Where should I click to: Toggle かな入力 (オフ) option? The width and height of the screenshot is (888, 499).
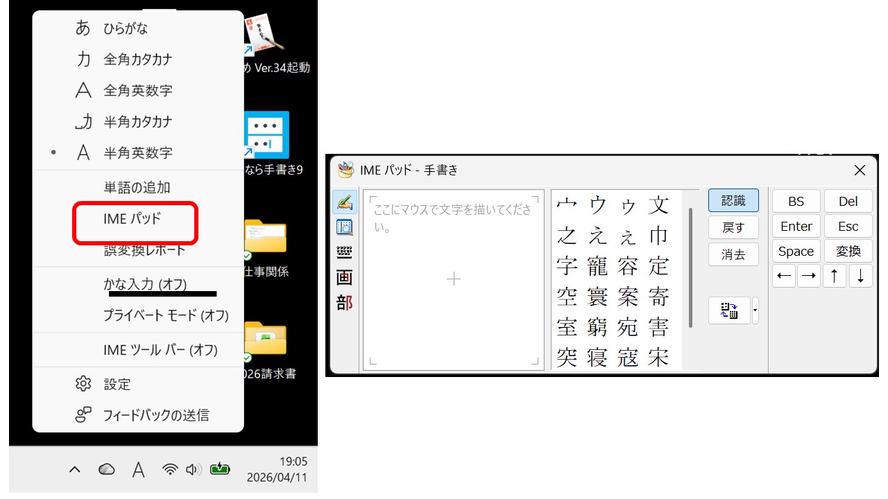[x=146, y=284]
